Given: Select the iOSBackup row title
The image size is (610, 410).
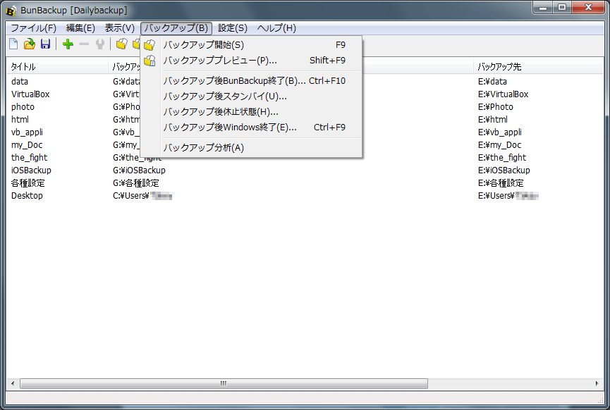Looking at the screenshot, I should click(31, 170).
